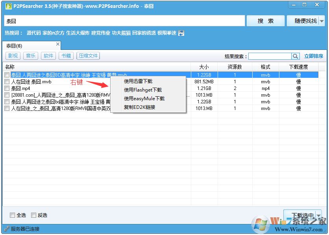The height and width of the screenshot is (235, 329).
Task: Click the refresh icon beside the hot search keywords
Action: point(181,33)
